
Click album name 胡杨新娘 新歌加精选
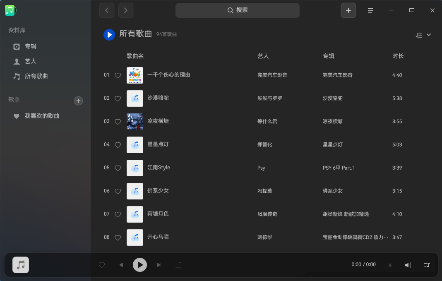346,214
